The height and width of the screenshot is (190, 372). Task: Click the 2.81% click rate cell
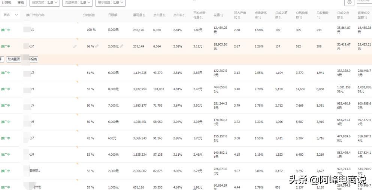[178, 30]
